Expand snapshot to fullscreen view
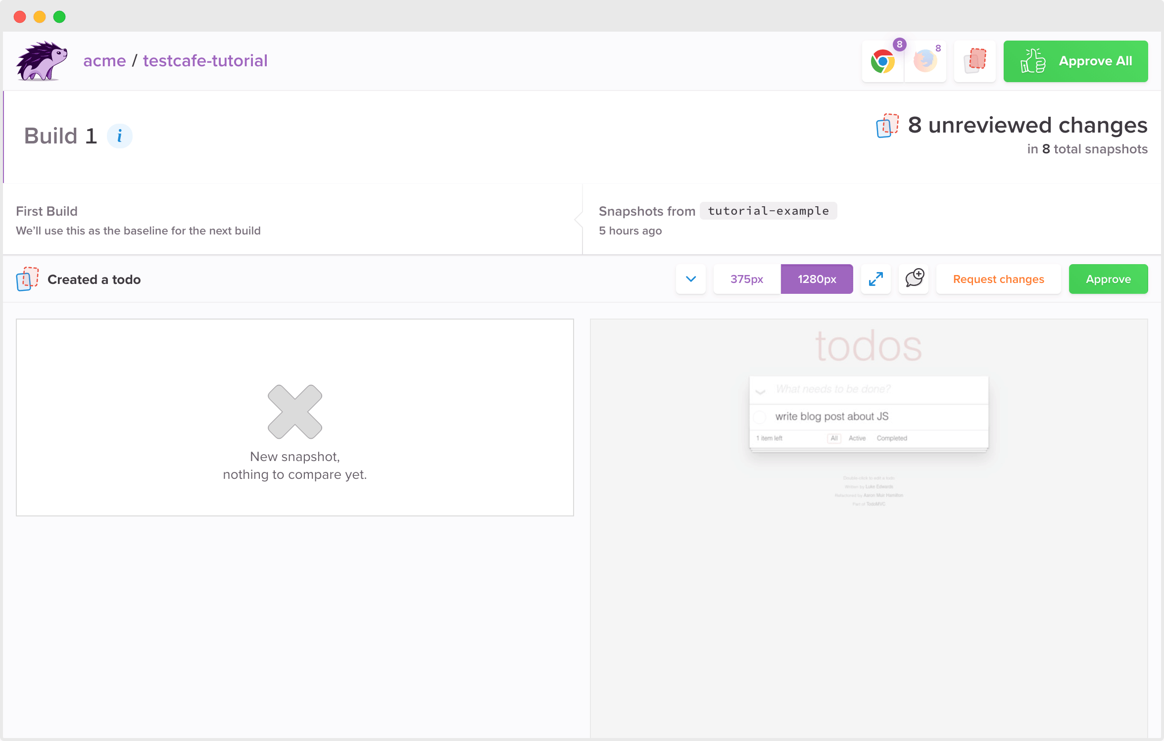 coord(875,279)
